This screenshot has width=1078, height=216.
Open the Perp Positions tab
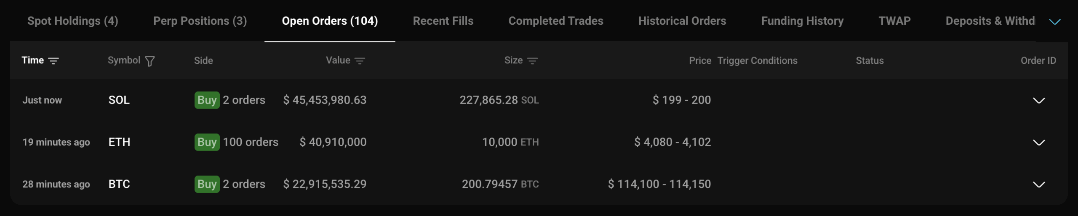point(200,21)
